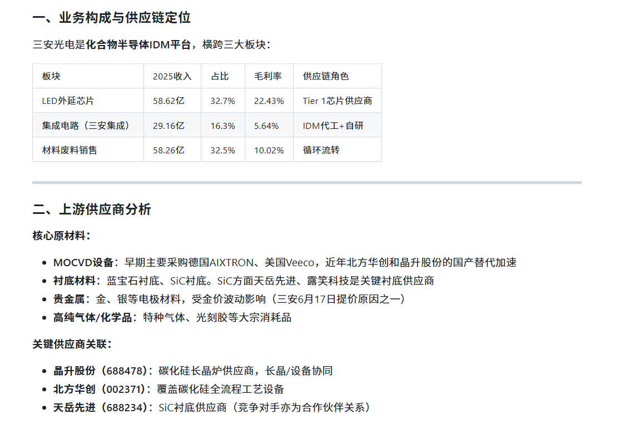The image size is (619, 429).
Task: Select the cell IDM代工+自研
Action: coord(333,126)
